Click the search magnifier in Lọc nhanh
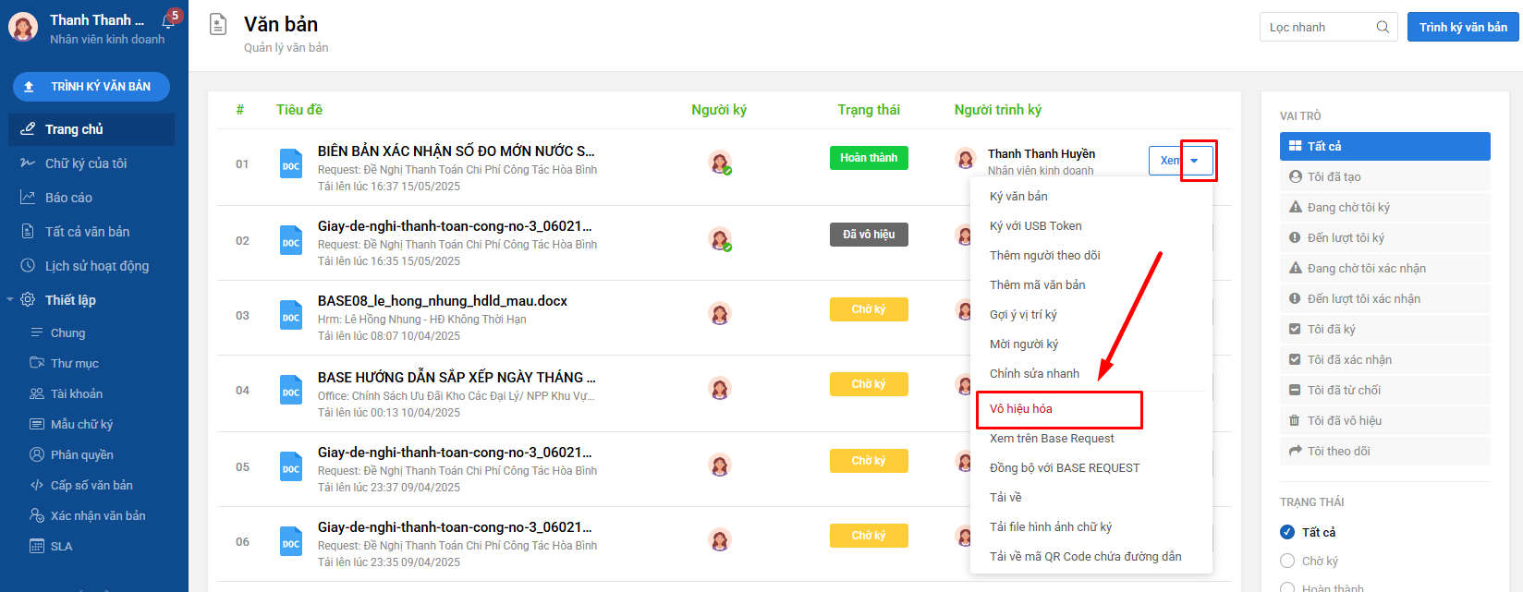The image size is (1523, 592). pos(1383,27)
